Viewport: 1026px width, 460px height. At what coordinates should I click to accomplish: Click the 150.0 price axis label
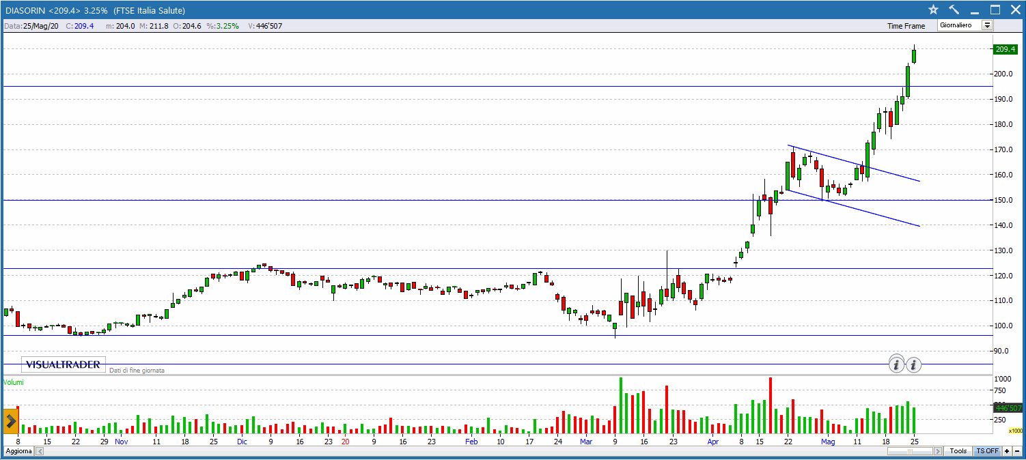[1003, 200]
